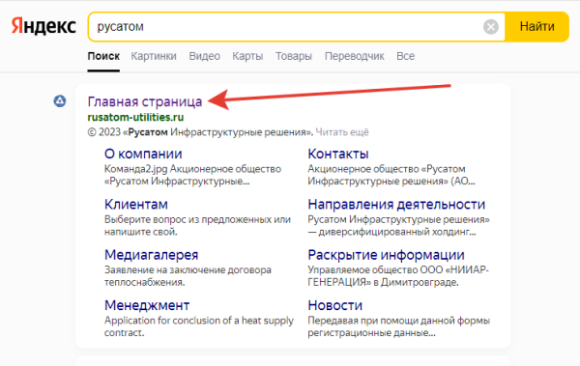Image resolution: width=580 pixels, height=366 pixels.
Task: Click the rusatom-utilities.ru green URL
Action: [135, 117]
